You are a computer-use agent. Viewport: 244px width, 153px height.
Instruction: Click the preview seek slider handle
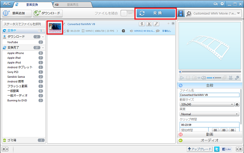point(180,72)
